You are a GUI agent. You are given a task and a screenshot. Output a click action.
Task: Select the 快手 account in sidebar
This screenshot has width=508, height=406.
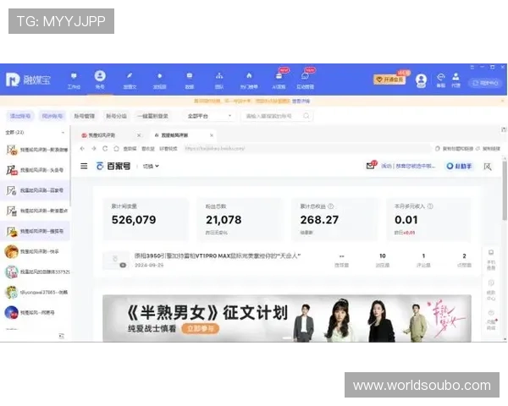coord(35,251)
